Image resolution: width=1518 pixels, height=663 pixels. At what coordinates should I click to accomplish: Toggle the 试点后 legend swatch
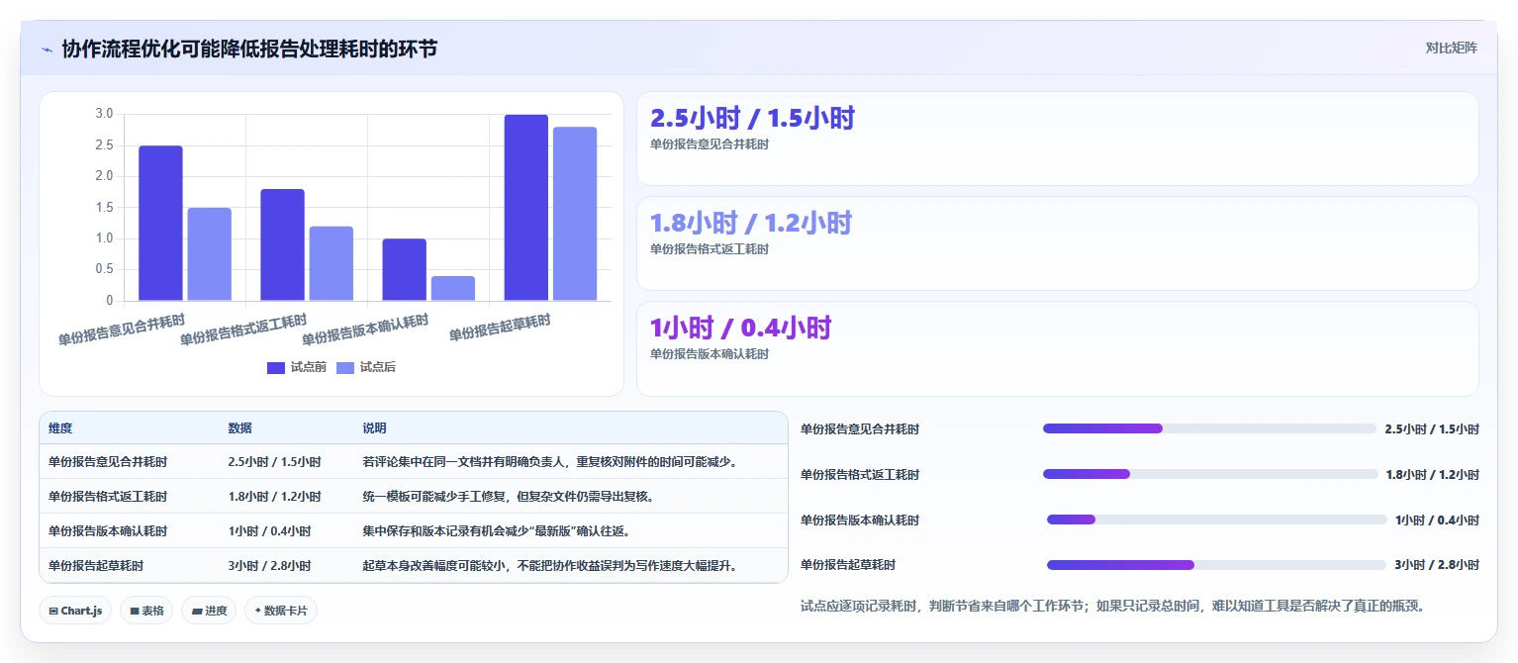coord(345,368)
